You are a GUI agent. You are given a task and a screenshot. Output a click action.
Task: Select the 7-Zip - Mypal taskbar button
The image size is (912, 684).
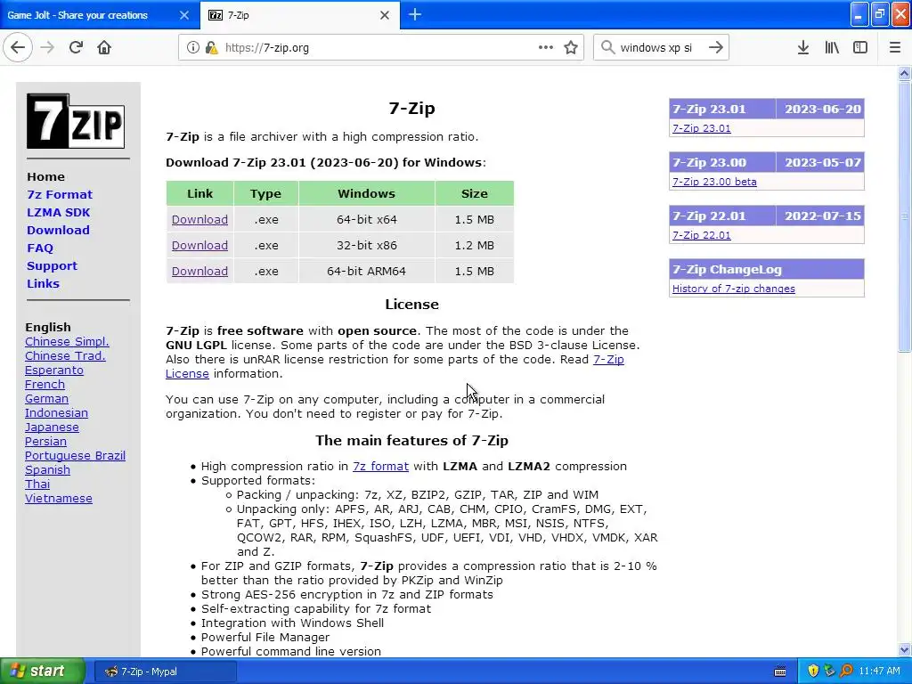point(165,672)
